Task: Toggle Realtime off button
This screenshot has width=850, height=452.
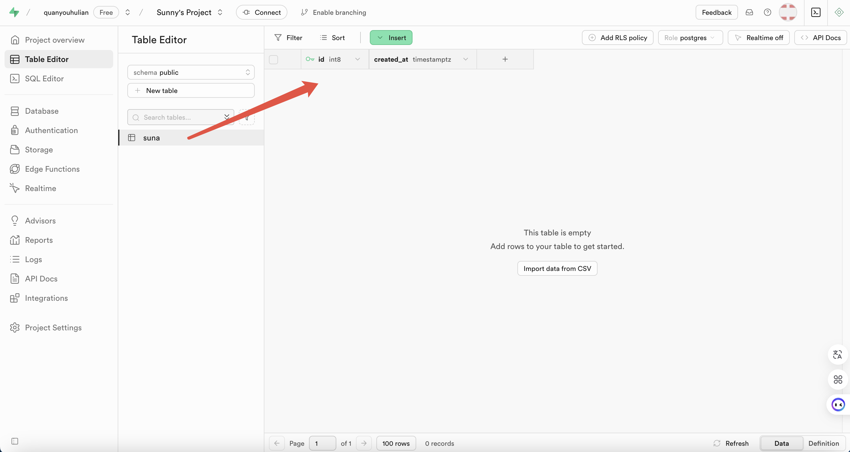Action: 758,38
